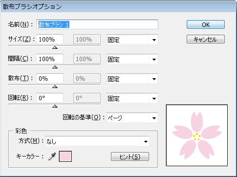Screen dimensions: 237x177
Task: Open the 間隔 固定 dropdown
Action: 132,59
